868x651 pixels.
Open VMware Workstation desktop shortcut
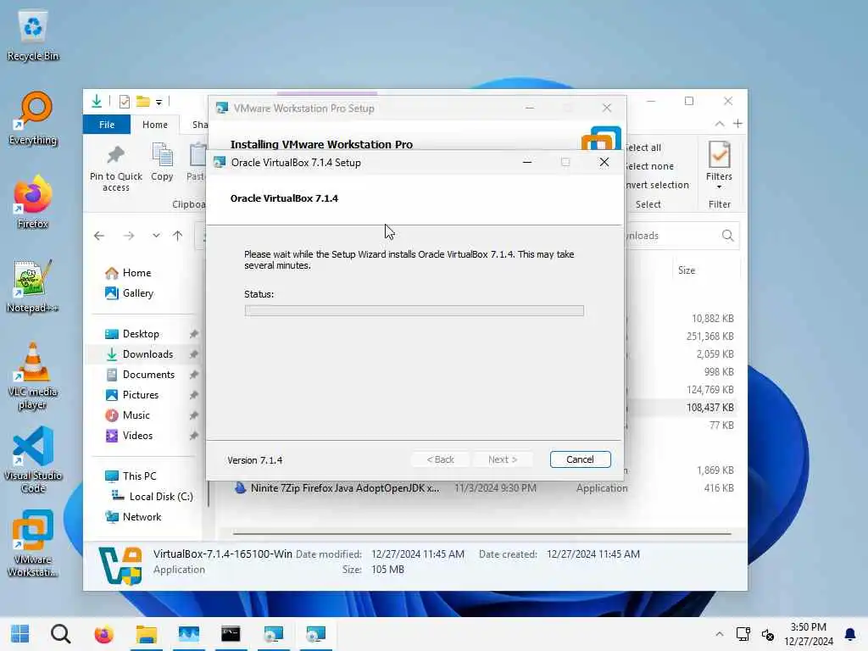click(33, 544)
